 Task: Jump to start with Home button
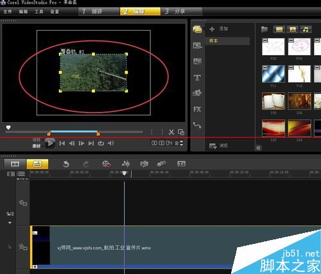tap(62, 143)
